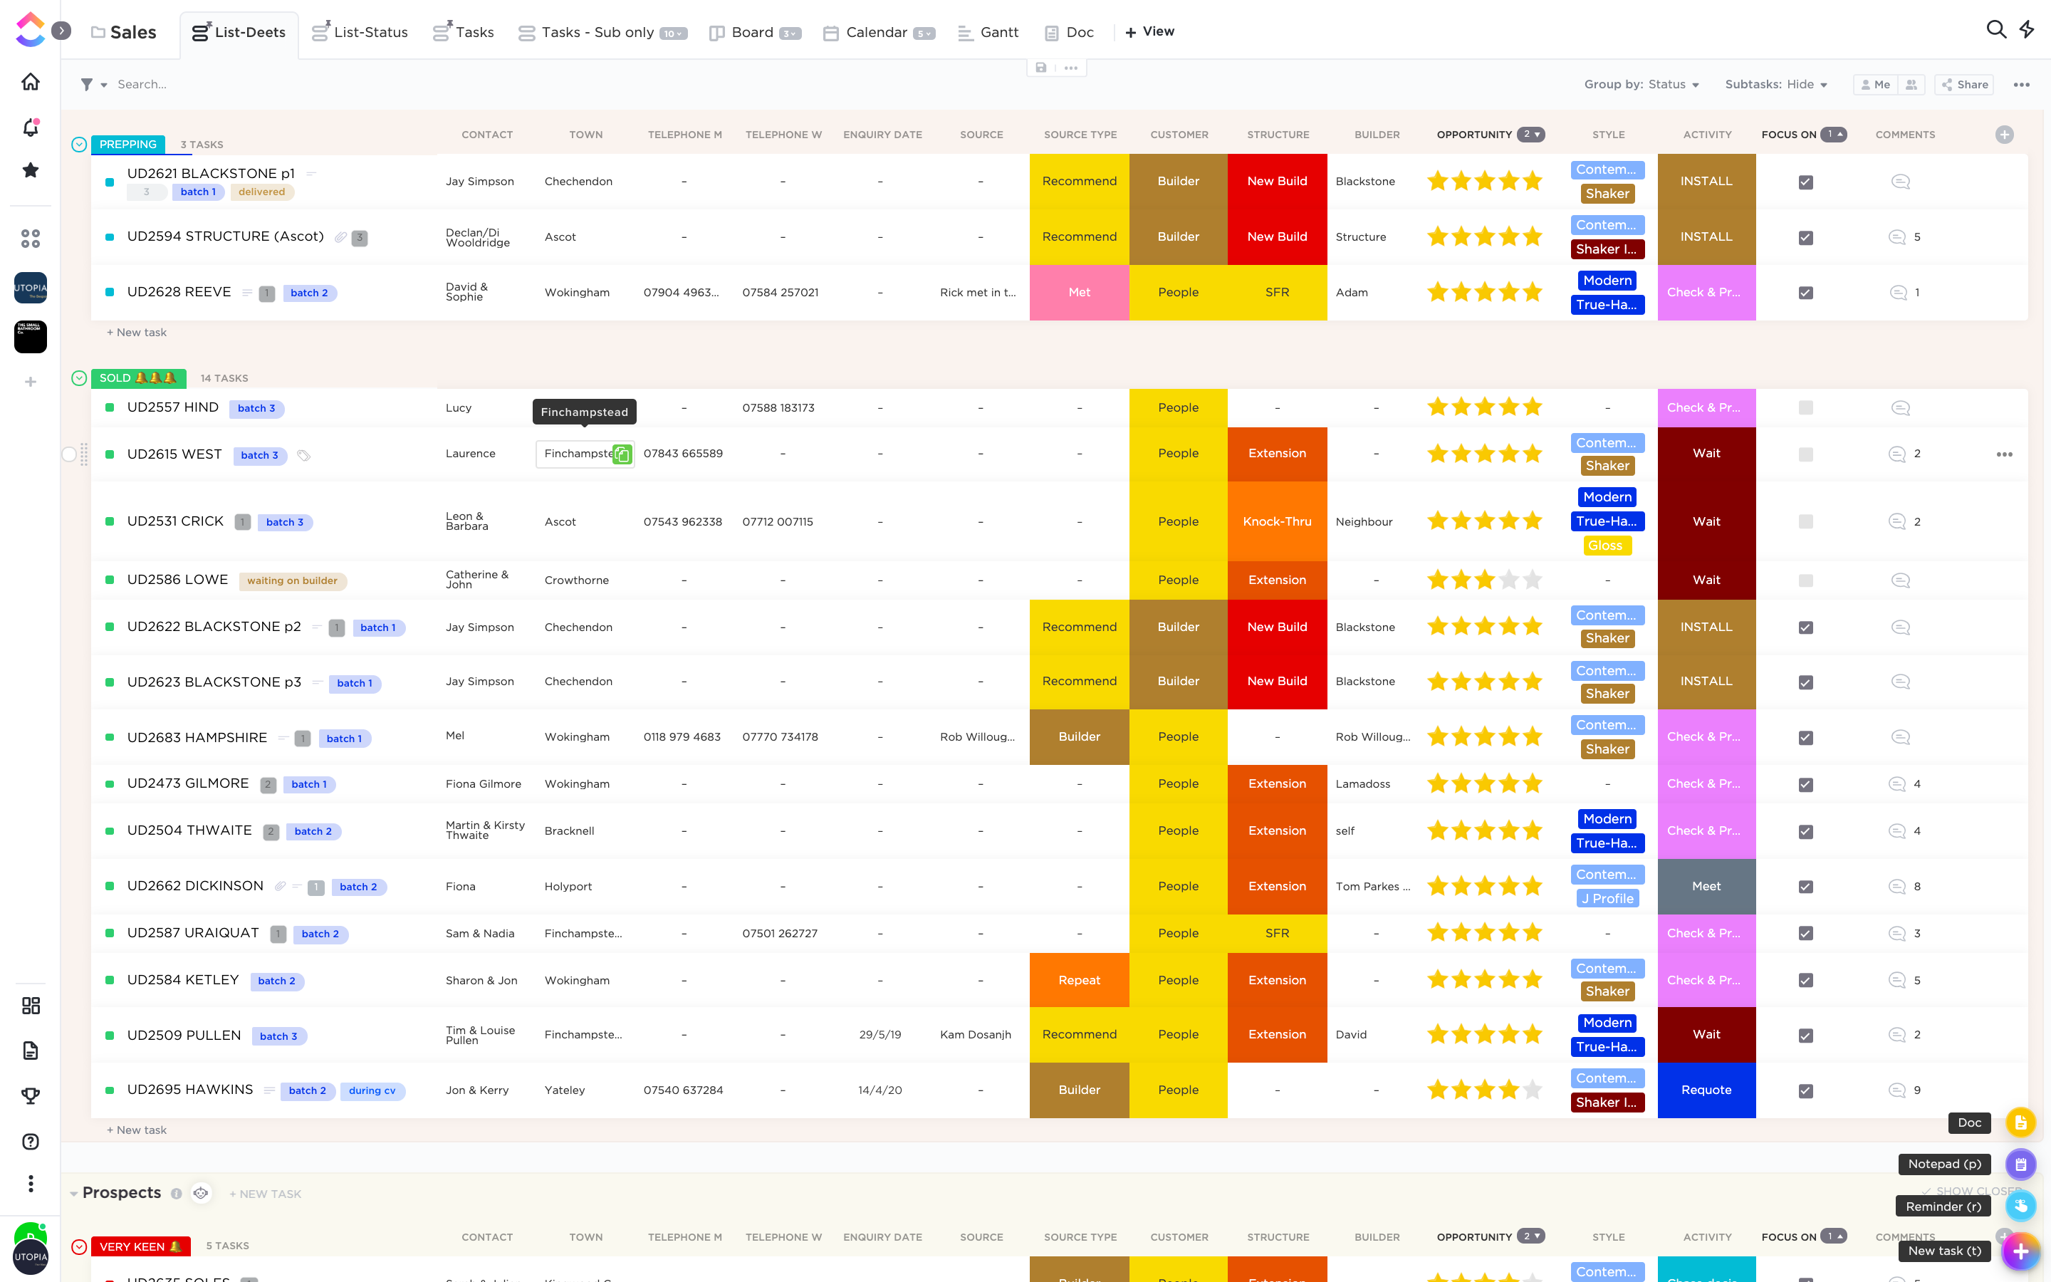Open Goals trophy icon in sidebar
Image resolution: width=2051 pixels, height=1282 pixels.
31,1095
